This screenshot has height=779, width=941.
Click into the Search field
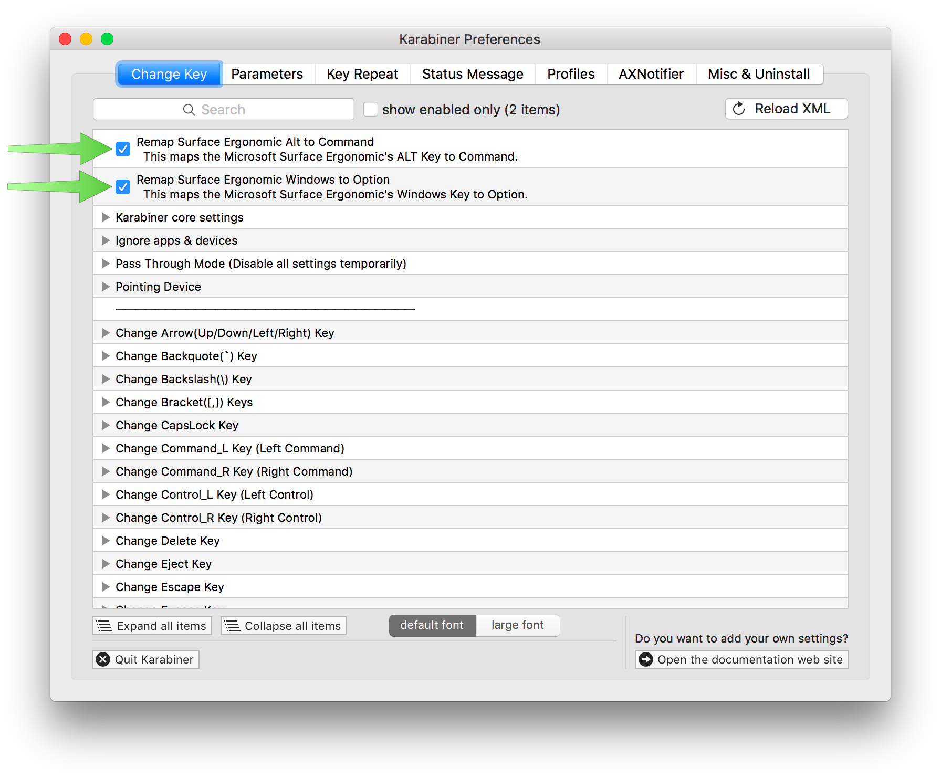[x=224, y=109]
